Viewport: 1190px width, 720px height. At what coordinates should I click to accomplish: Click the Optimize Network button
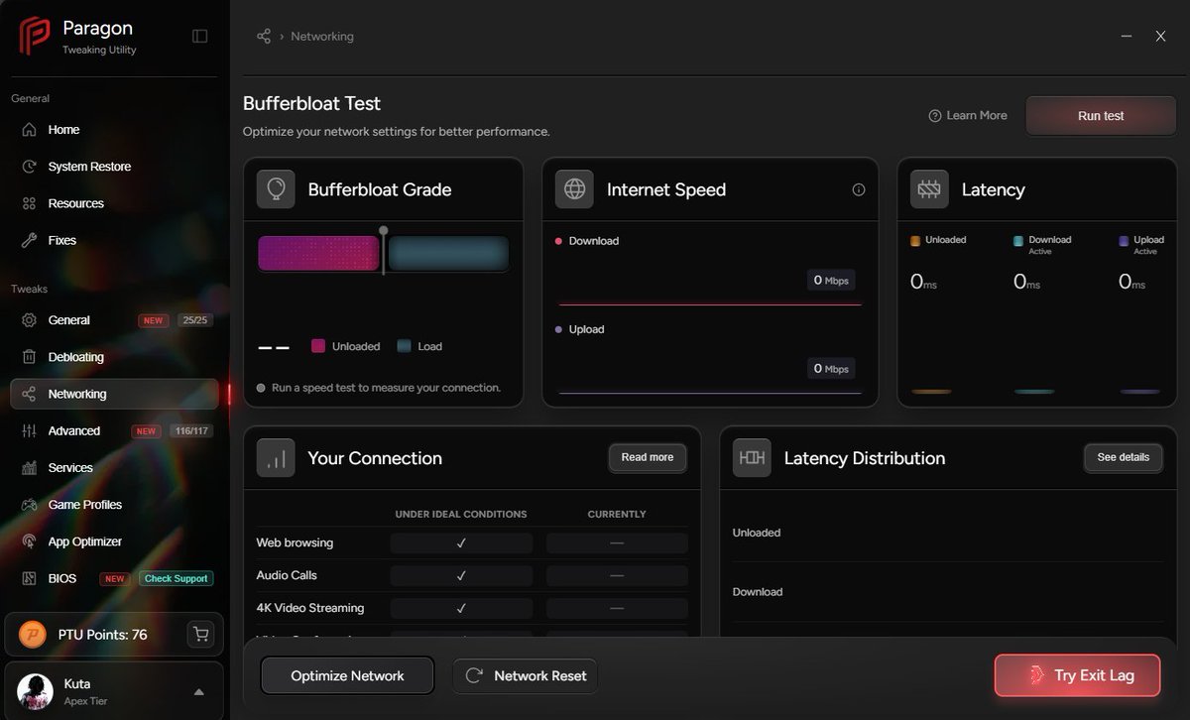click(347, 675)
